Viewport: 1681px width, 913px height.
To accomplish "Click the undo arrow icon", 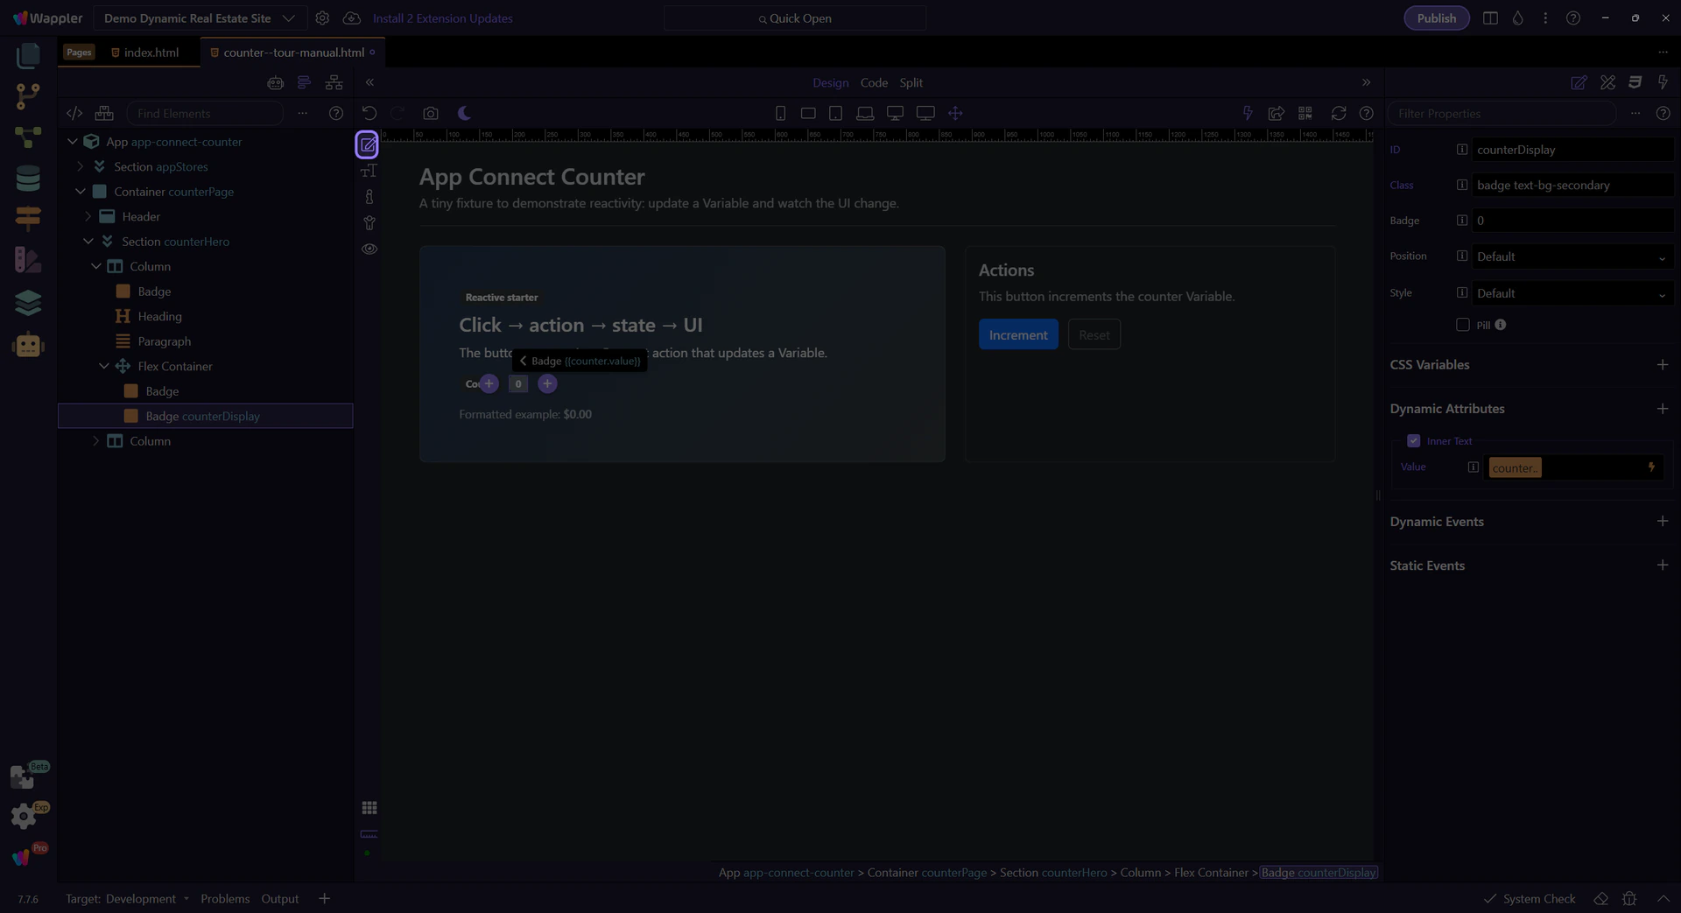I will (369, 114).
